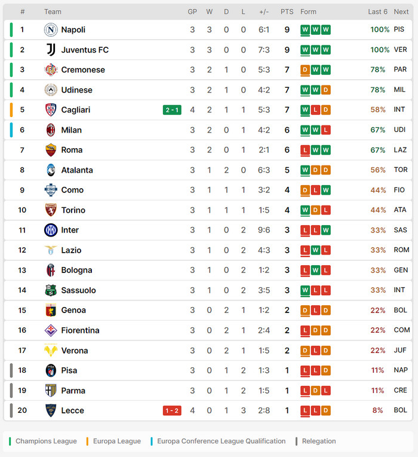Click the Juventus FC logo icon
Viewport: 418px width, 457px height.
pos(51,50)
